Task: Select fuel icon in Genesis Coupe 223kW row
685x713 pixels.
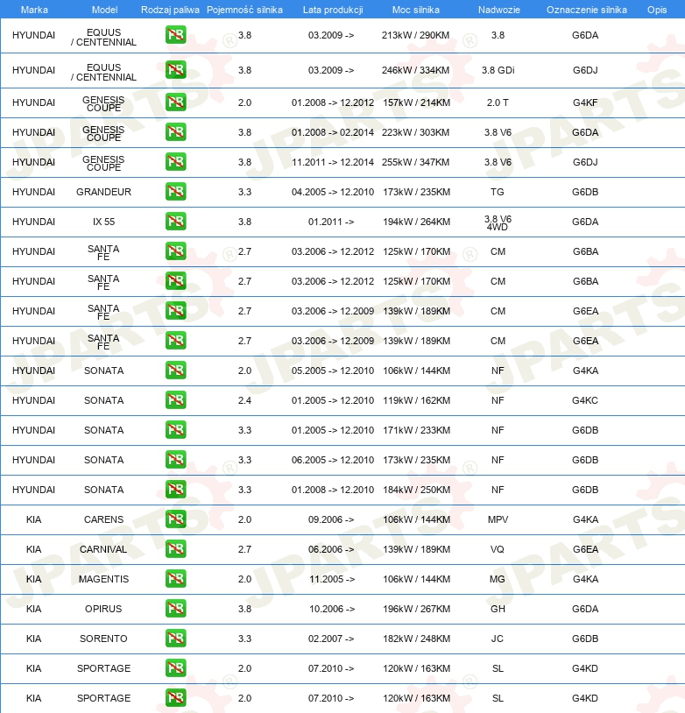Action: pyautogui.click(x=175, y=132)
